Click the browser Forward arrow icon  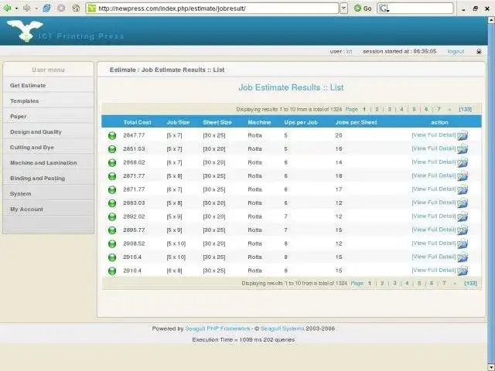coord(27,9)
